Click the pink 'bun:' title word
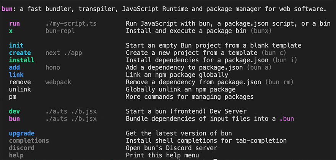This screenshot has height=160, width=336. coord(9,9)
